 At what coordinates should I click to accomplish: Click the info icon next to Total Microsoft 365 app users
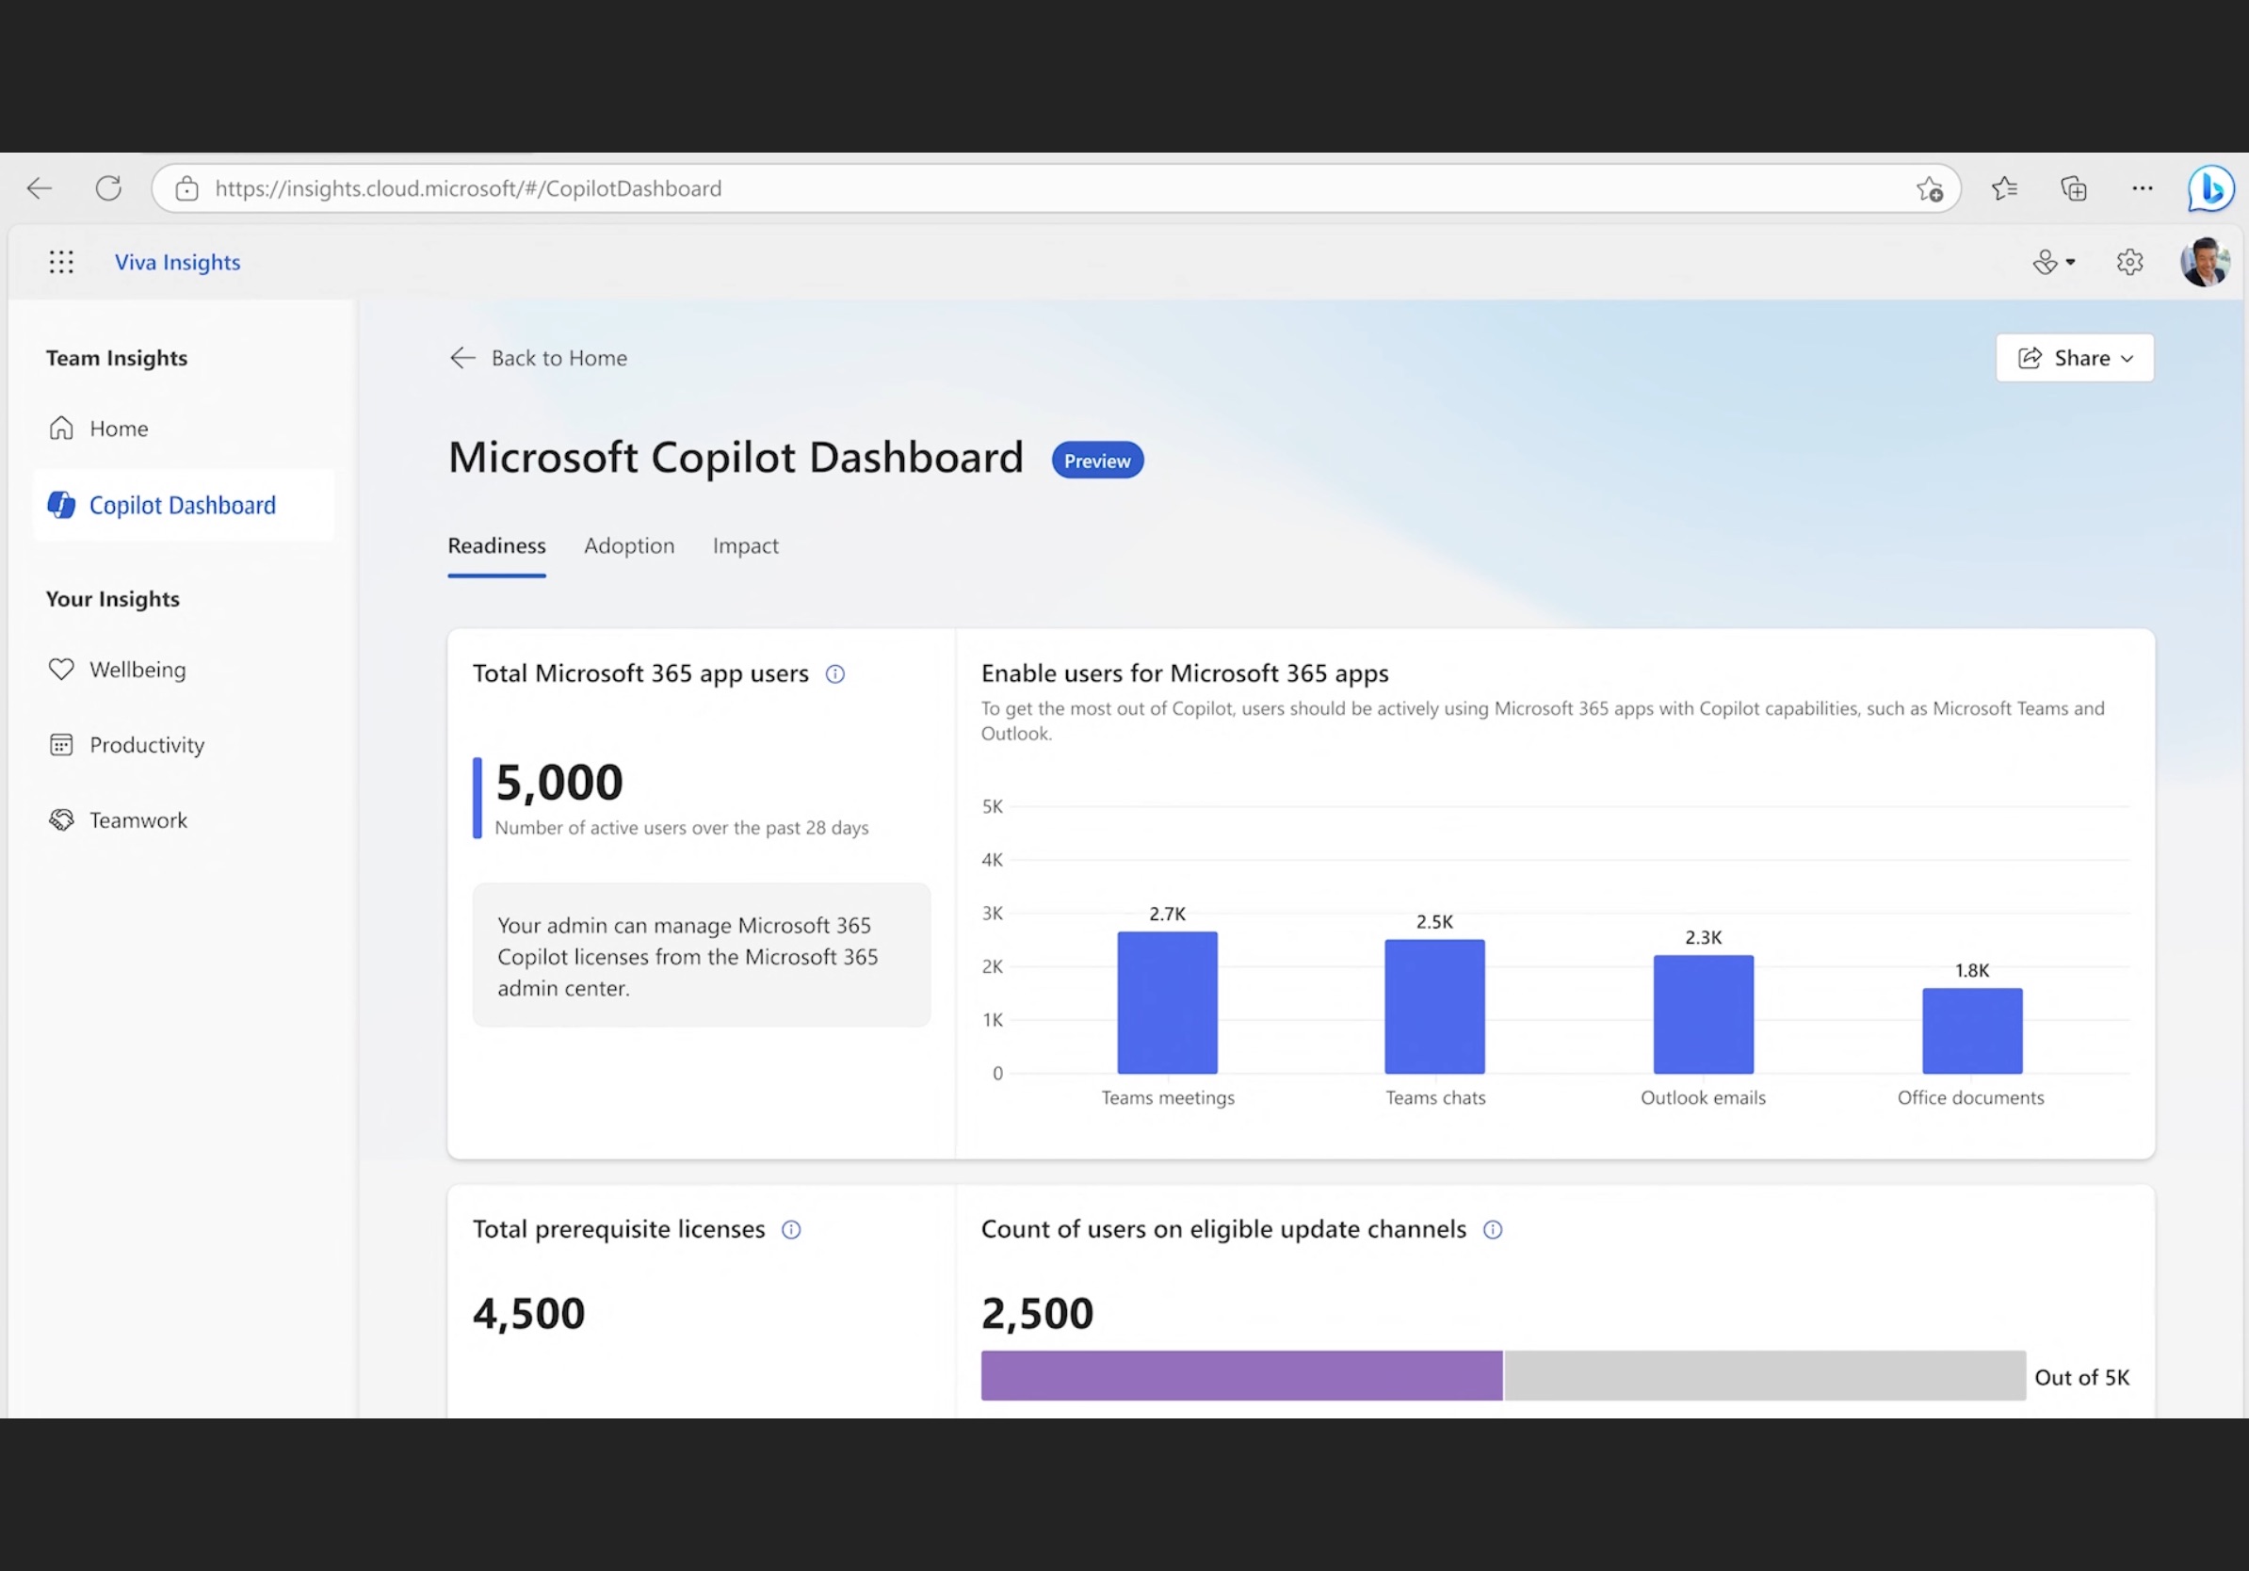click(x=835, y=672)
